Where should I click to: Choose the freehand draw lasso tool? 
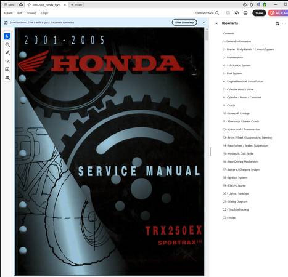pos(7,61)
